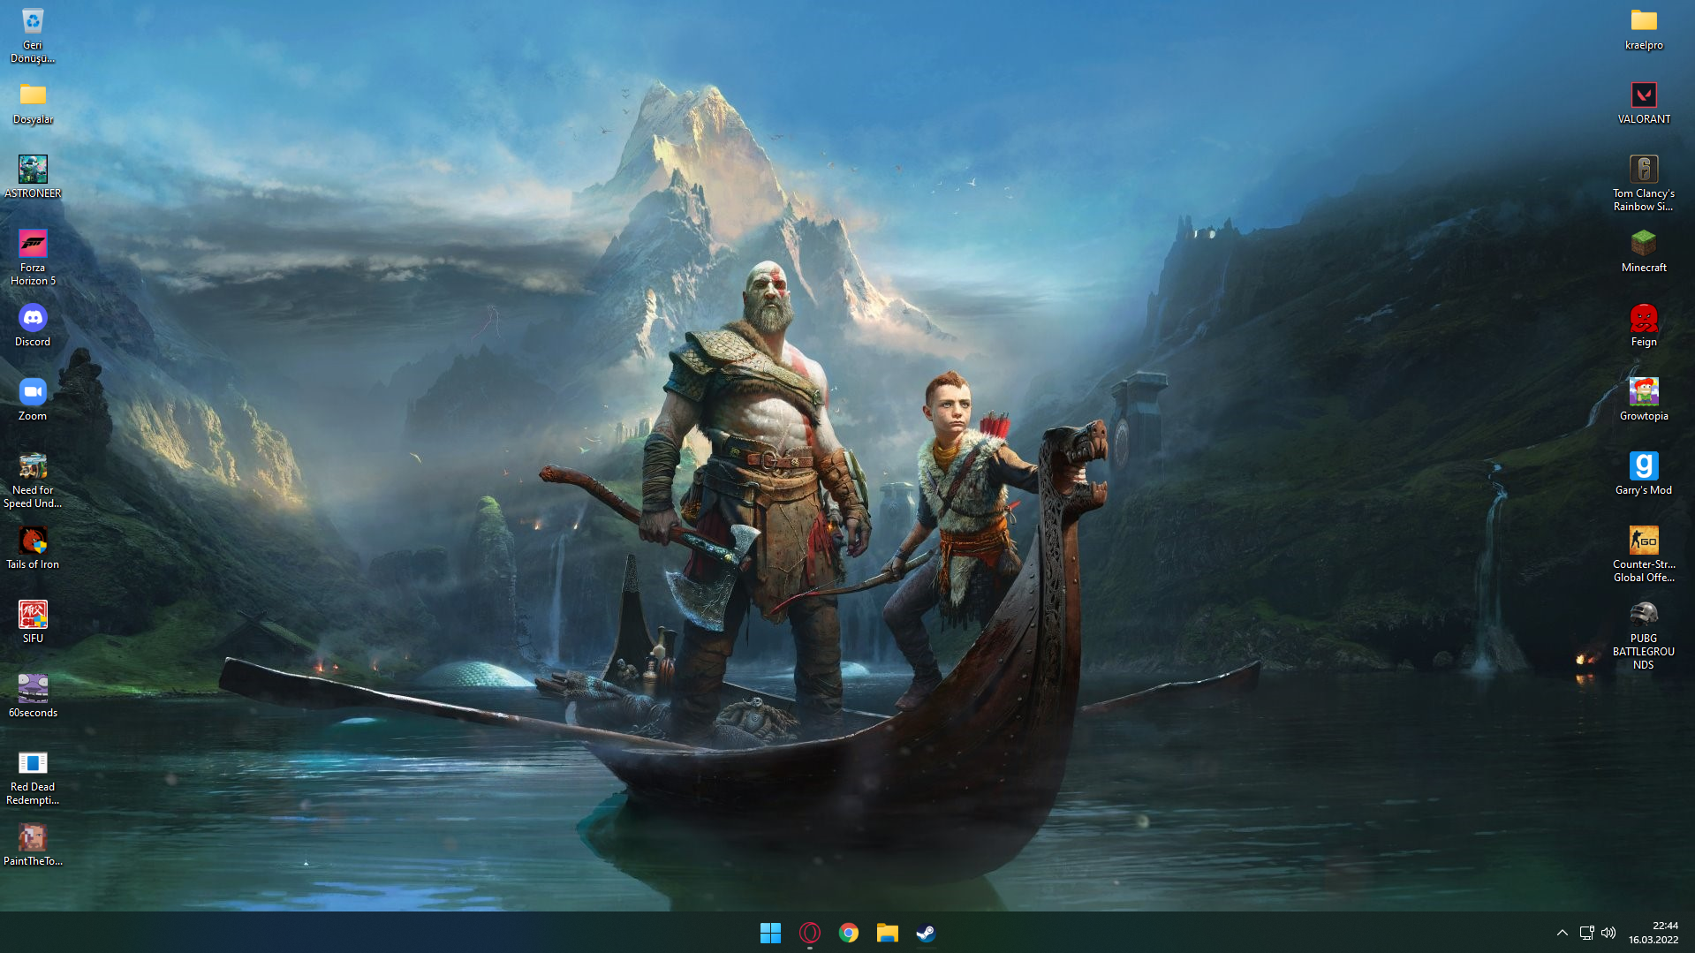Screen dimensions: 1695x953
Task: Open the Windows Start menu
Action: tap(770, 933)
